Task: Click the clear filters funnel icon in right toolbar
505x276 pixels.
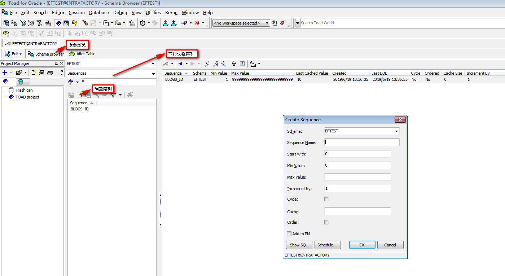Action: tap(234, 64)
